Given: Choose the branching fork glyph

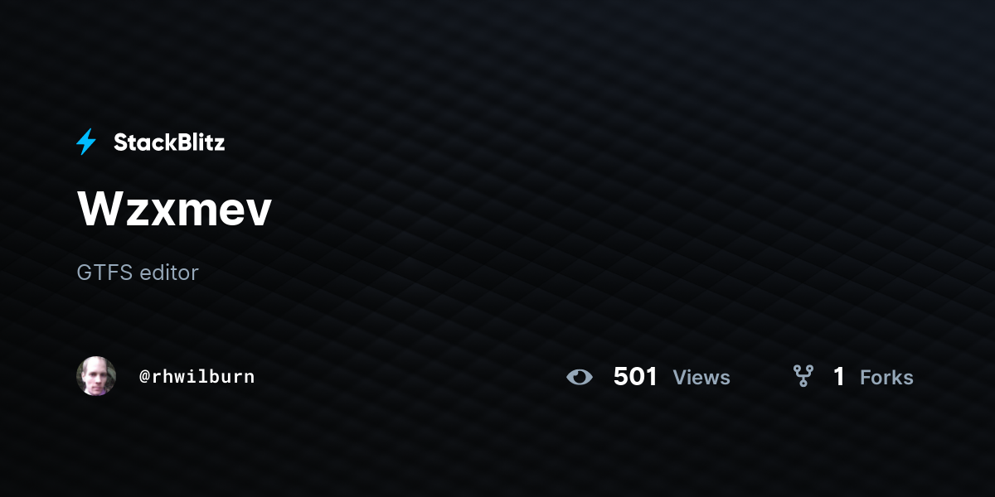Looking at the screenshot, I should tap(803, 377).
